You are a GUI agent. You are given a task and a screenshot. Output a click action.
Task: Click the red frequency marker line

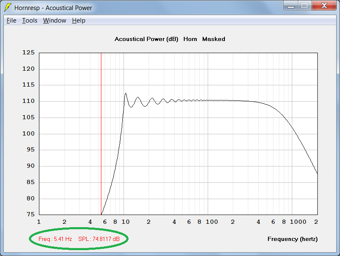pyautogui.click(x=101, y=133)
